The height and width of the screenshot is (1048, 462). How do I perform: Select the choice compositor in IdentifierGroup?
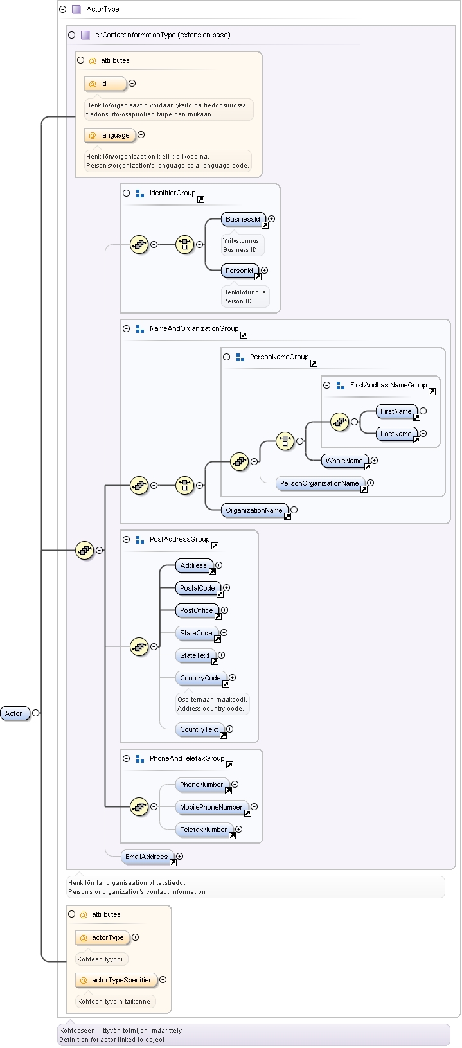click(x=184, y=244)
